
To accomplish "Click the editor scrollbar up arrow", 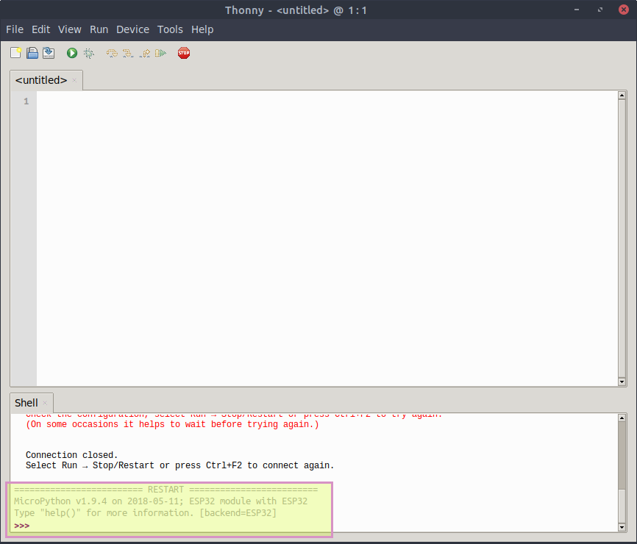I will point(622,96).
